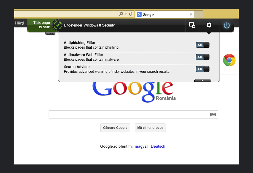253x173 pixels.
Task: Click the Bitdefender dashboard squares icon
Action: [192, 25]
